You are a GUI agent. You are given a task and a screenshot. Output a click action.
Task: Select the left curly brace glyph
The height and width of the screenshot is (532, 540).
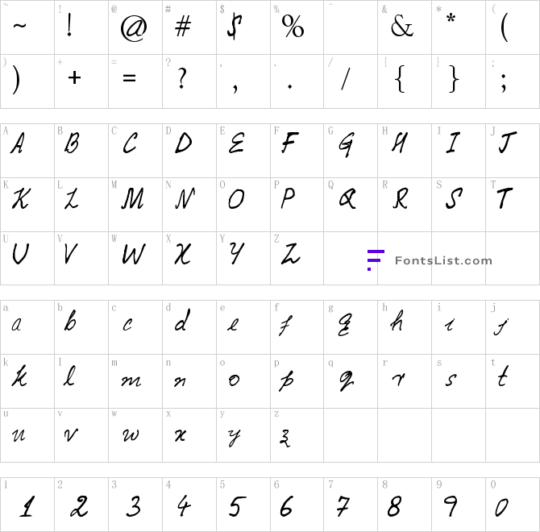click(400, 80)
